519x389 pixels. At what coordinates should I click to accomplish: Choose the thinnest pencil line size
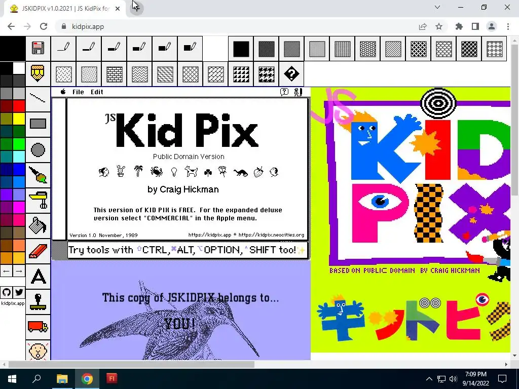tap(63, 48)
